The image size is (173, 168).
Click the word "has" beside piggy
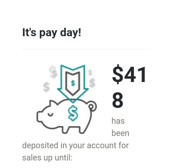click(x=118, y=121)
